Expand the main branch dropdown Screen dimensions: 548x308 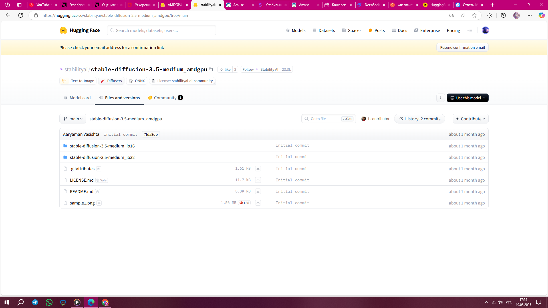pos(73,119)
